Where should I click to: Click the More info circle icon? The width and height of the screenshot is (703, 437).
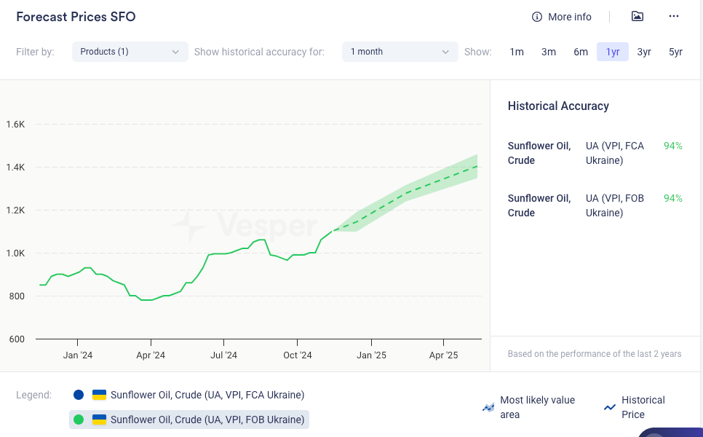(537, 17)
